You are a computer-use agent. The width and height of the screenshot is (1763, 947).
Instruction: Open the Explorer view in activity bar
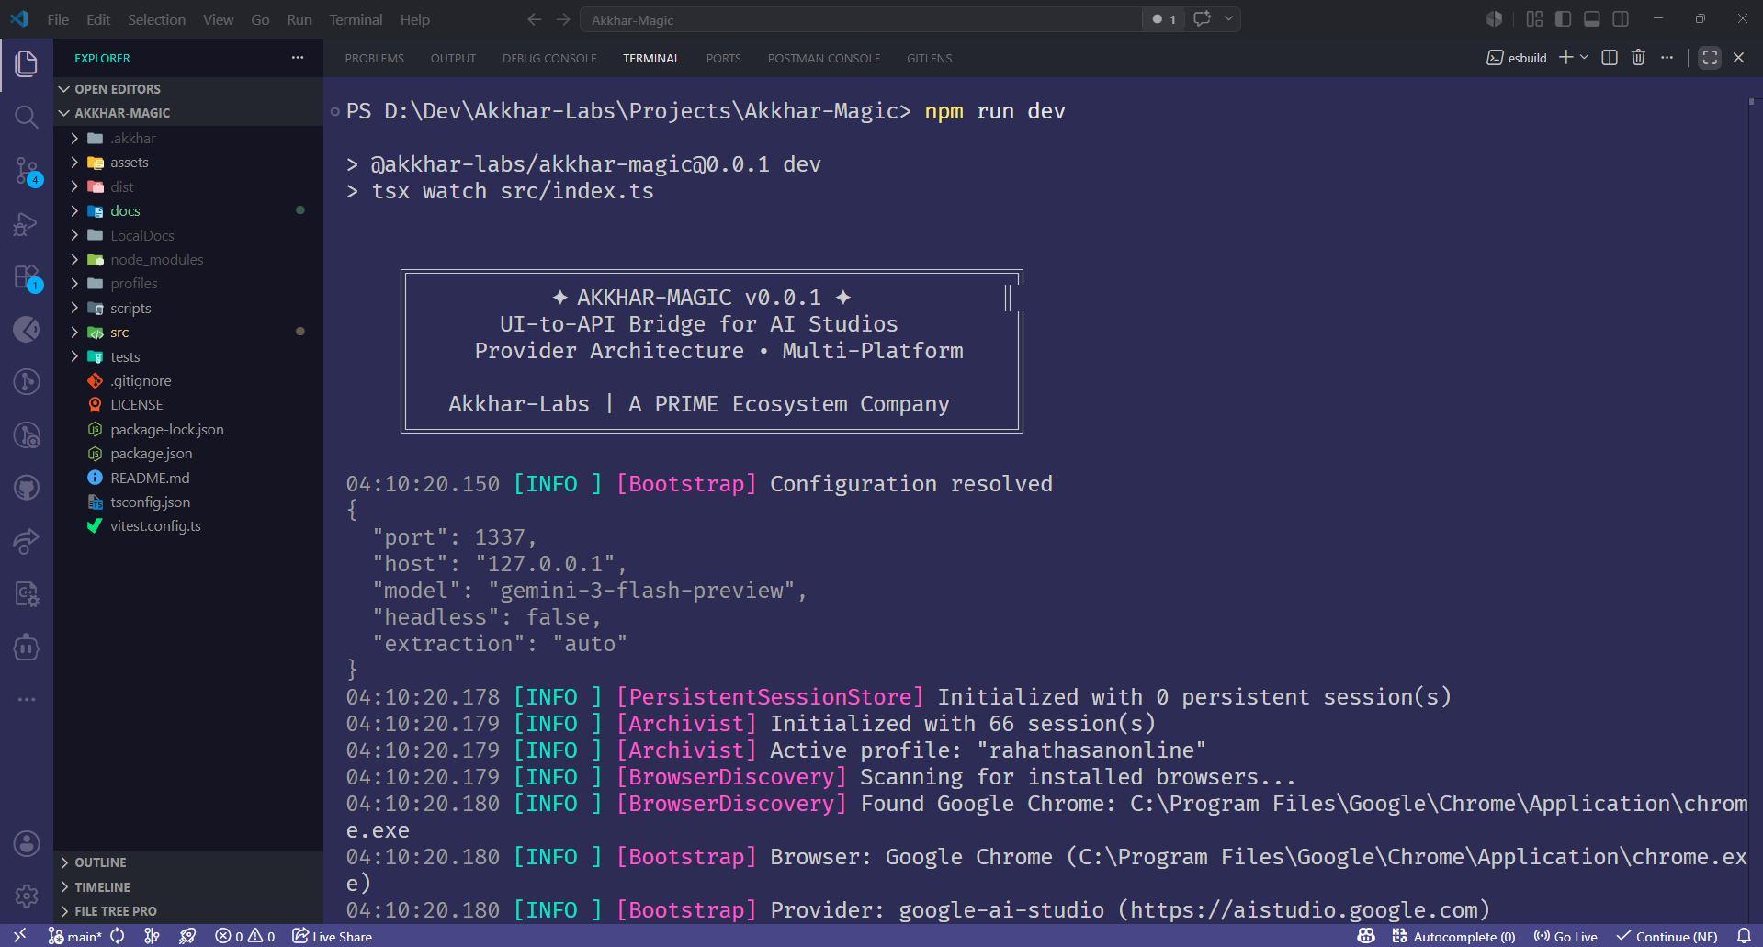tap(27, 63)
